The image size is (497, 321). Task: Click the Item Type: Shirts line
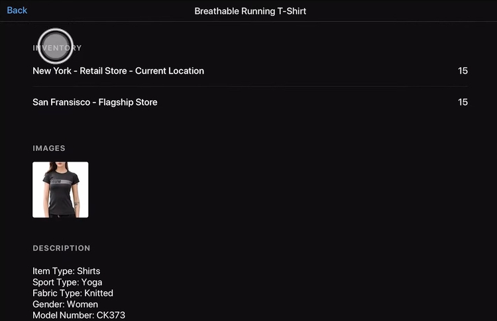pos(66,271)
